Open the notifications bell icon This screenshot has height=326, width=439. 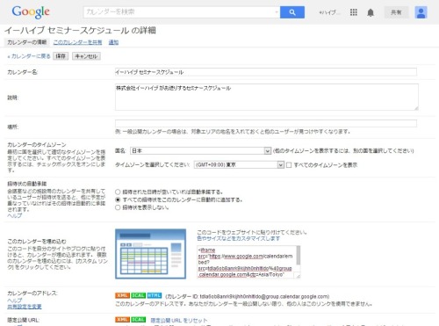tap(371, 12)
